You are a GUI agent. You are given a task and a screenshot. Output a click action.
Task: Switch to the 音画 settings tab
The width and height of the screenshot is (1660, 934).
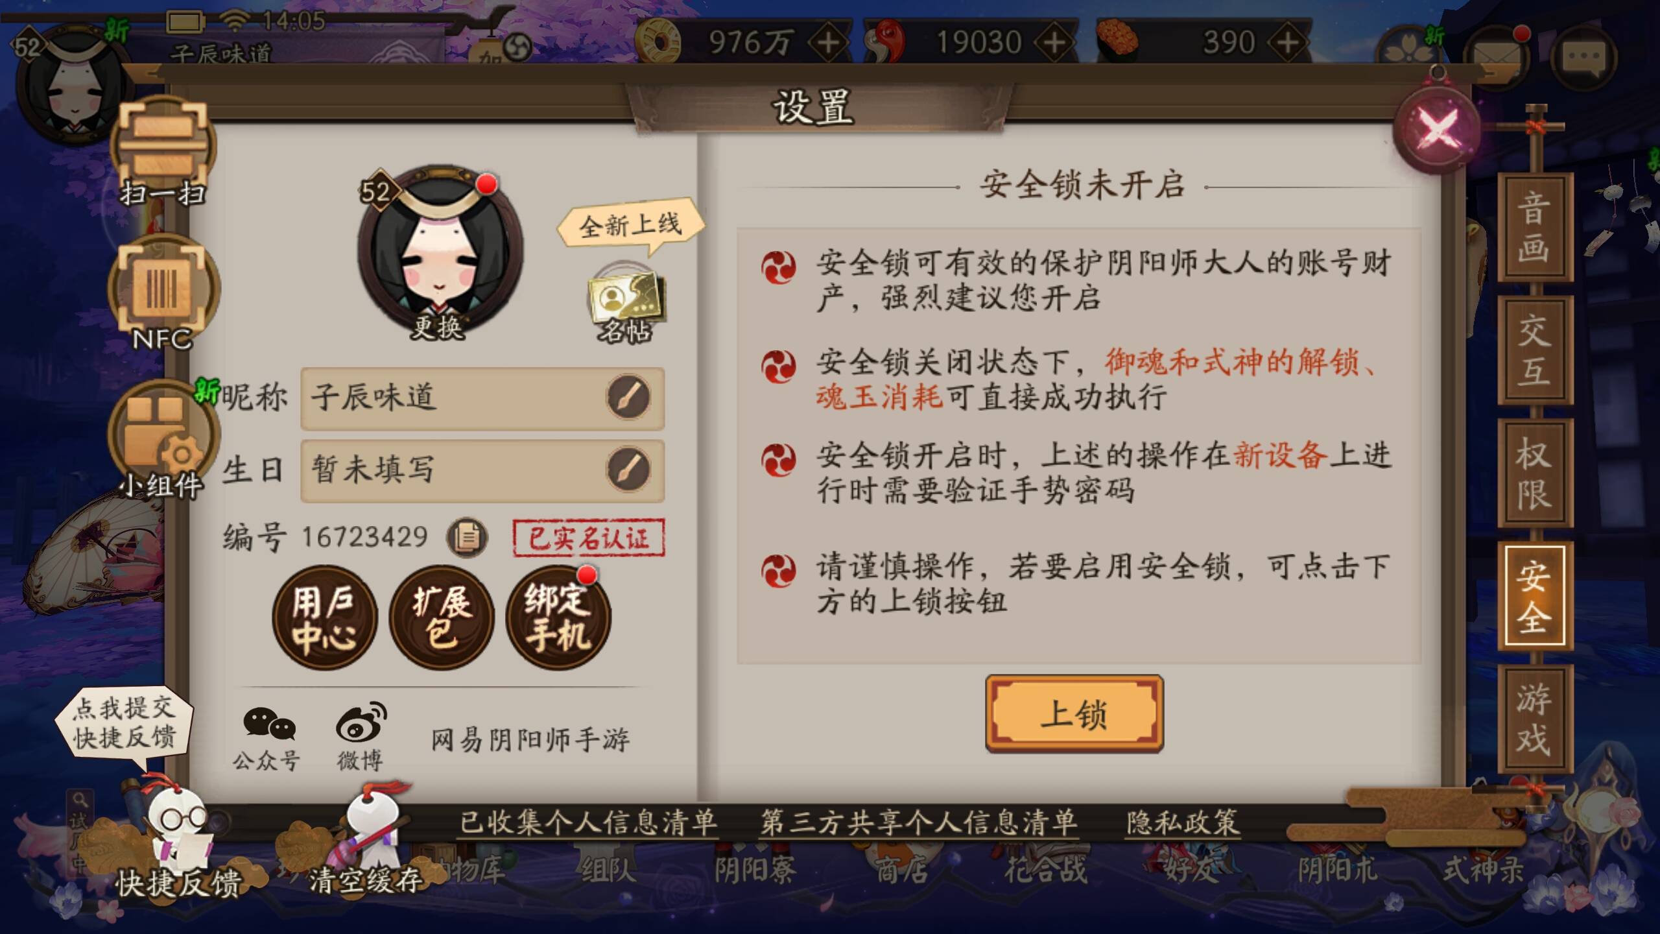(x=1535, y=228)
